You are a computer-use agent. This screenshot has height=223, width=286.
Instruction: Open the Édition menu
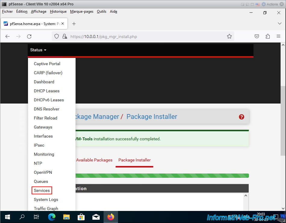coord(22,11)
